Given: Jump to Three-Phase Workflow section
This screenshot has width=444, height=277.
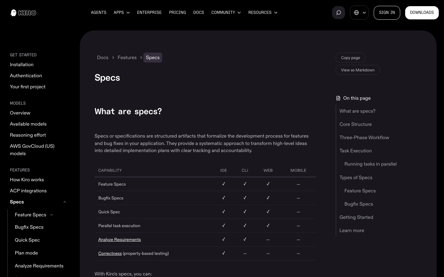Looking at the screenshot, I should (x=364, y=138).
